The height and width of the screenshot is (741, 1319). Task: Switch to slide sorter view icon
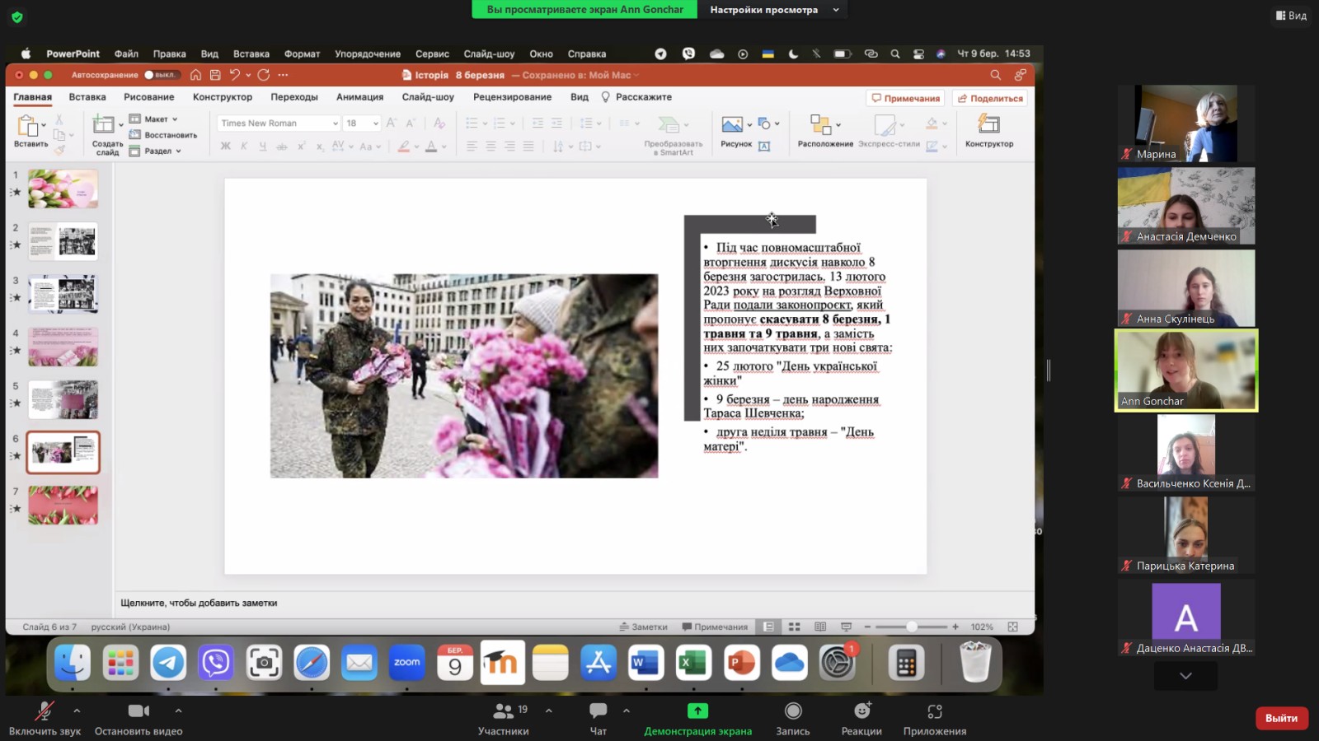[794, 627]
